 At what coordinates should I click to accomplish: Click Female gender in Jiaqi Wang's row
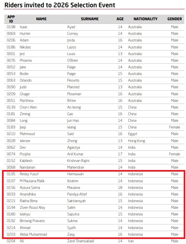174,127
